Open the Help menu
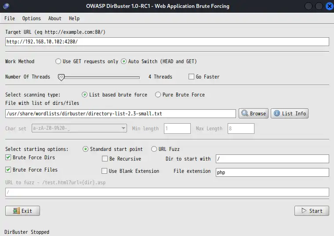Viewport: 334px width, 236px height. [x=74, y=18]
